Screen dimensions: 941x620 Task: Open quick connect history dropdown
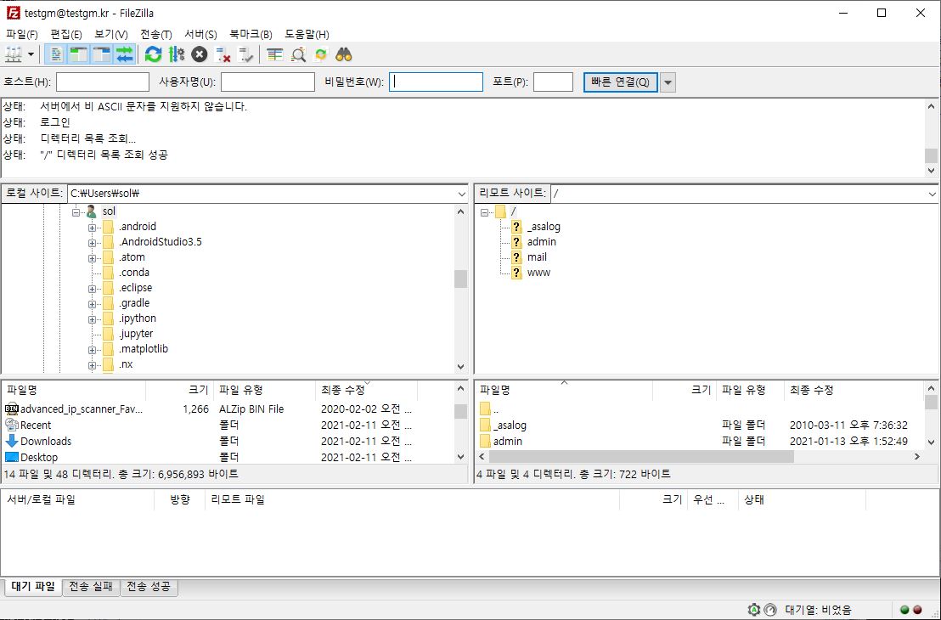tap(668, 82)
